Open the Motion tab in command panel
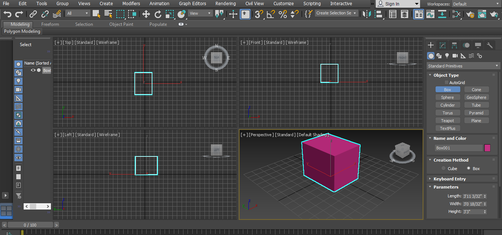The image size is (502, 235). pyautogui.click(x=466, y=45)
